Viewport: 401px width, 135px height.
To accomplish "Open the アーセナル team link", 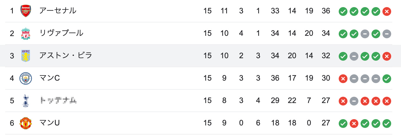I will [58, 11].
